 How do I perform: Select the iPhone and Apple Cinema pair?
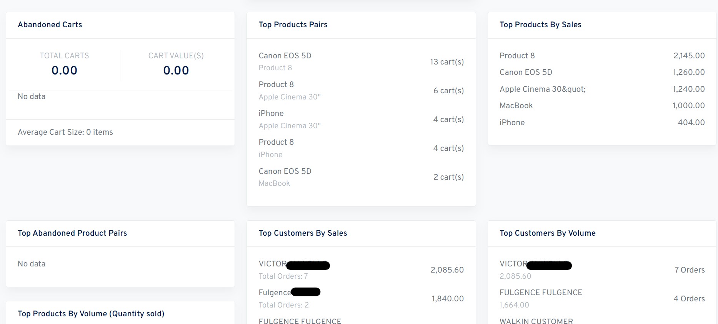(271, 114)
